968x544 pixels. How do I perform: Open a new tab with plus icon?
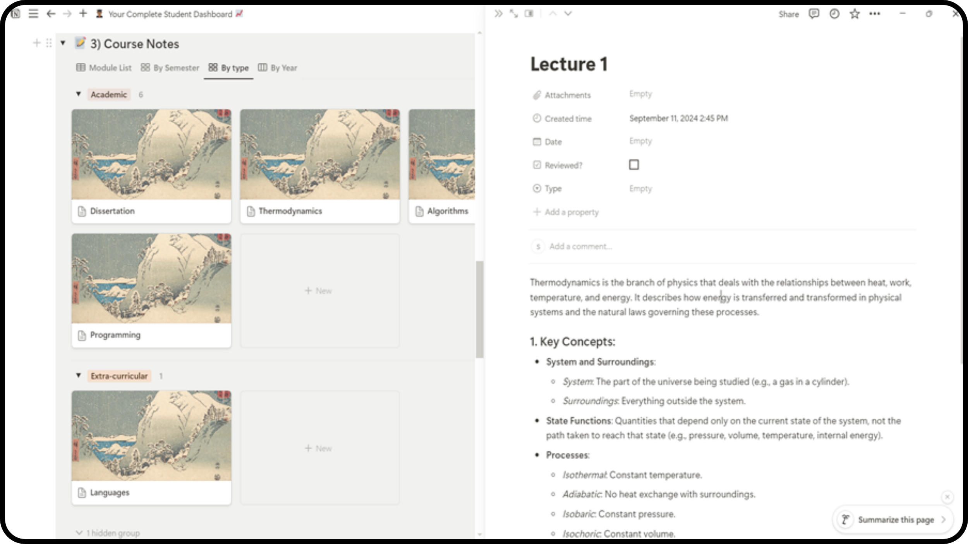pos(83,14)
